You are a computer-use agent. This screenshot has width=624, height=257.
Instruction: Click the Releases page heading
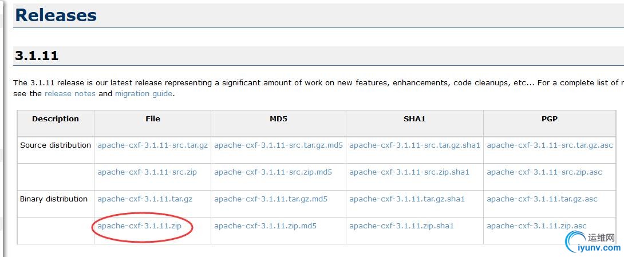tap(56, 15)
